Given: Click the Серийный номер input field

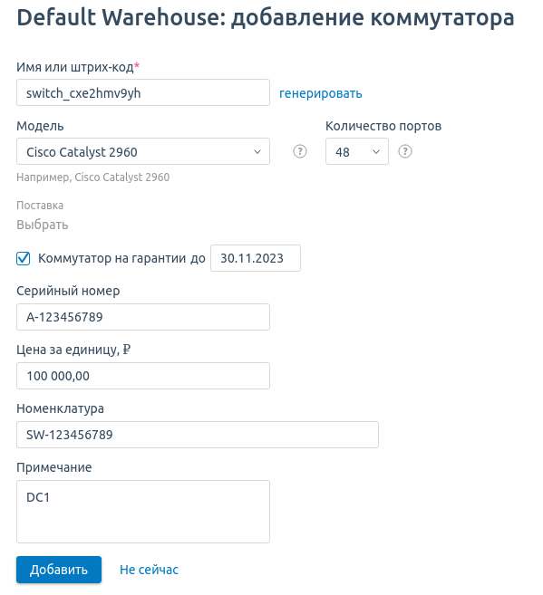Looking at the screenshot, I should point(143,317).
